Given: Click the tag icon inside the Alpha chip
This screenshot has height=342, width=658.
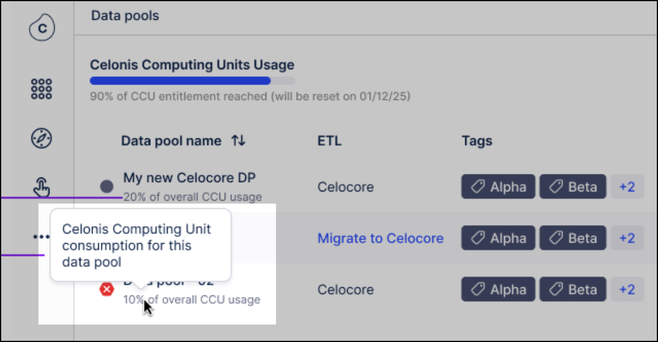Looking at the screenshot, I should coord(478,187).
